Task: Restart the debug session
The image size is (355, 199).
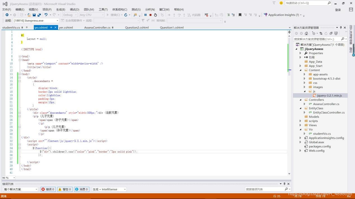Action: (x=155, y=15)
